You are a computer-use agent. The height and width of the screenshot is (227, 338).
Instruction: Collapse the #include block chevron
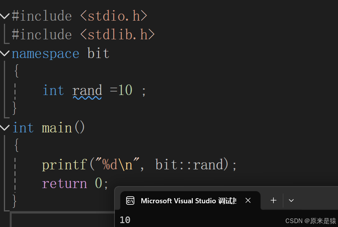point(5,16)
